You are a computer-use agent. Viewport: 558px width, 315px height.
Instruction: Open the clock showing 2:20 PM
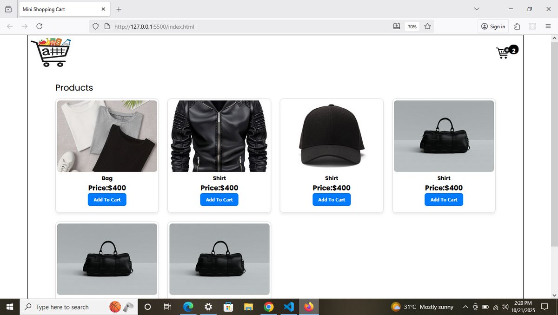pos(523,307)
